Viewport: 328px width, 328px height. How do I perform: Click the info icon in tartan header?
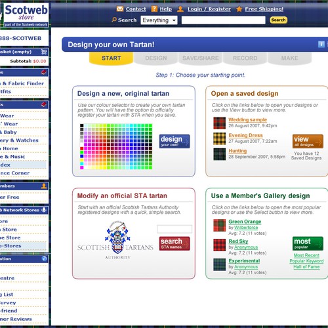point(321,45)
